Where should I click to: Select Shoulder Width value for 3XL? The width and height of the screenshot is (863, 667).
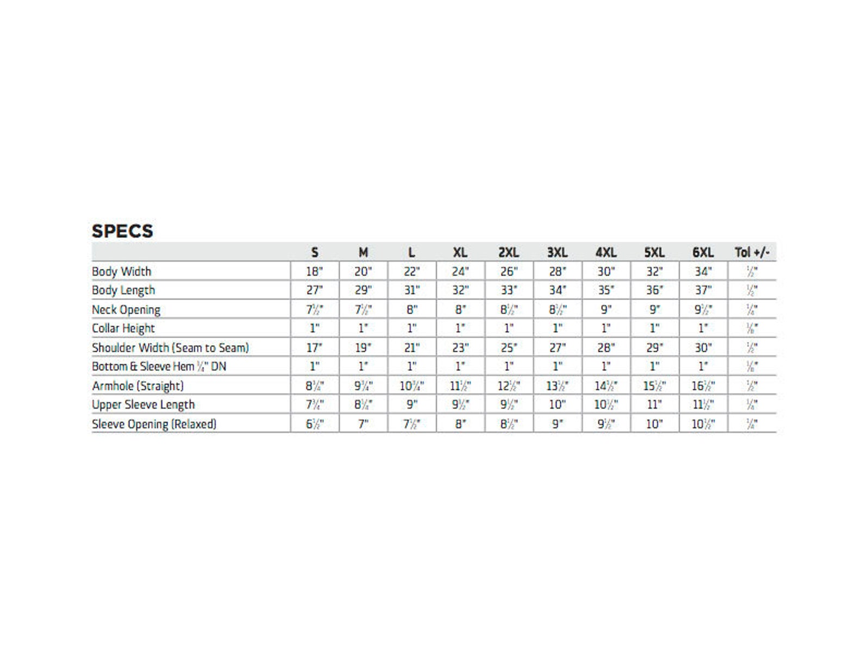(558, 347)
